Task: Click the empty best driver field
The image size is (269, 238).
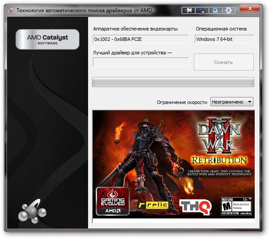Action: coord(141,62)
